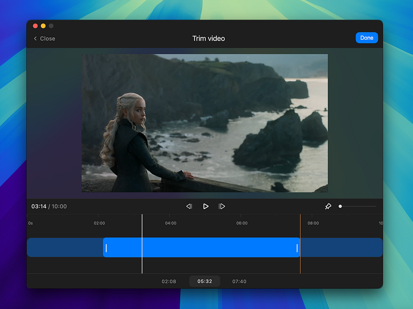Toggle the pin icon beside zoom slider

point(328,207)
